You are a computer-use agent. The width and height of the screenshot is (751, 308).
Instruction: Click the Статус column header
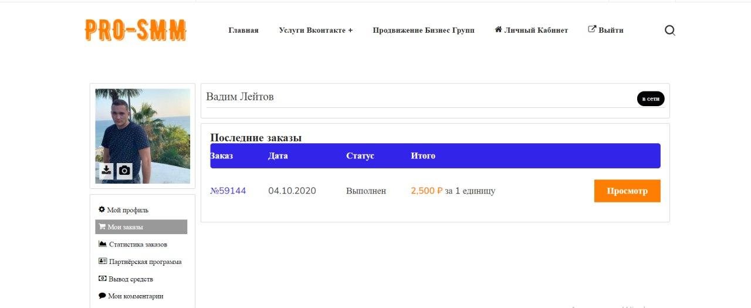click(x=360, y=156)
